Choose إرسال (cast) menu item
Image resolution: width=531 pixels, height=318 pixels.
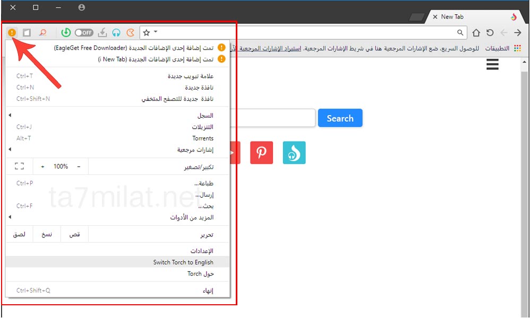coord(117,195)
